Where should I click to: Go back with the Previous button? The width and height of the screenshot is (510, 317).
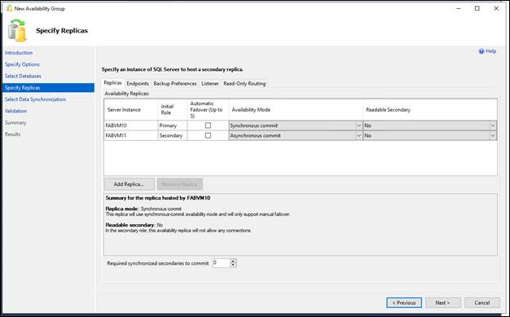[404, 302]
